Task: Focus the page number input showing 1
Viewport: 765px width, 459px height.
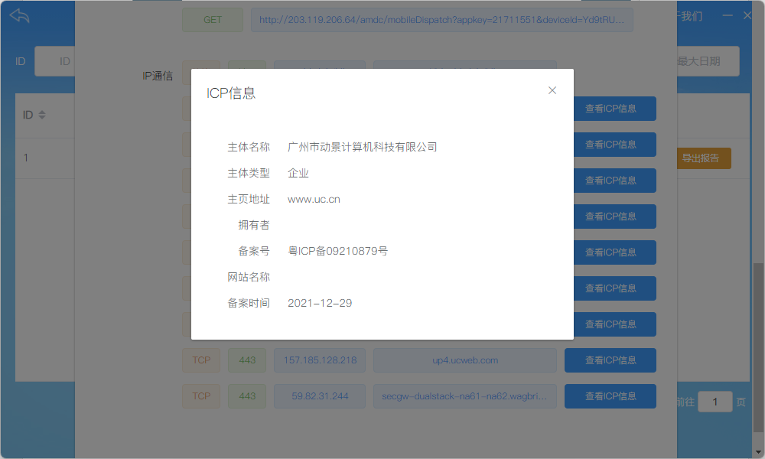Action: [x=715, y=402]
